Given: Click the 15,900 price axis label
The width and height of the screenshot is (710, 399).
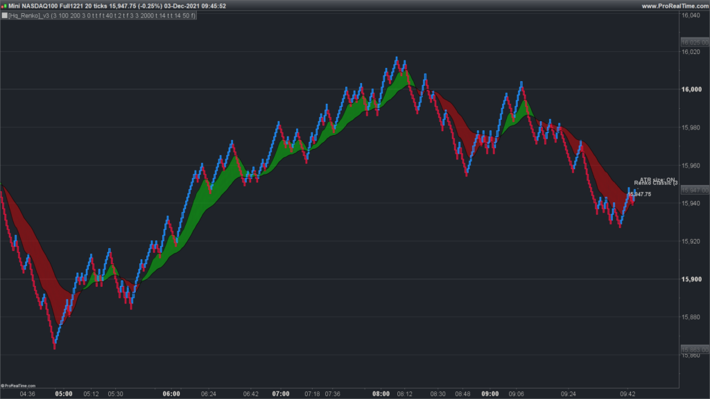Looking at the screenshot, I should coord(691,279).
